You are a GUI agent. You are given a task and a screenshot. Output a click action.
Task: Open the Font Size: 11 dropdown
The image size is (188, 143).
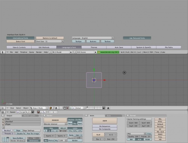pos(50,41)
